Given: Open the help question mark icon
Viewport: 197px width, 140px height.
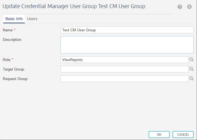Looking at the screenshot, I should click(180, 7).
